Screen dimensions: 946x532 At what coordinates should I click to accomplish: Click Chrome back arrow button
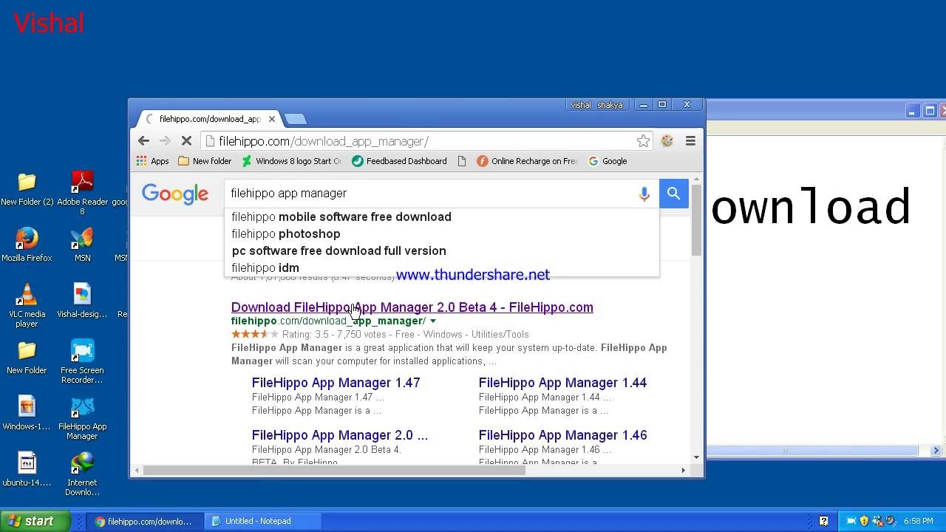[143, 141]
